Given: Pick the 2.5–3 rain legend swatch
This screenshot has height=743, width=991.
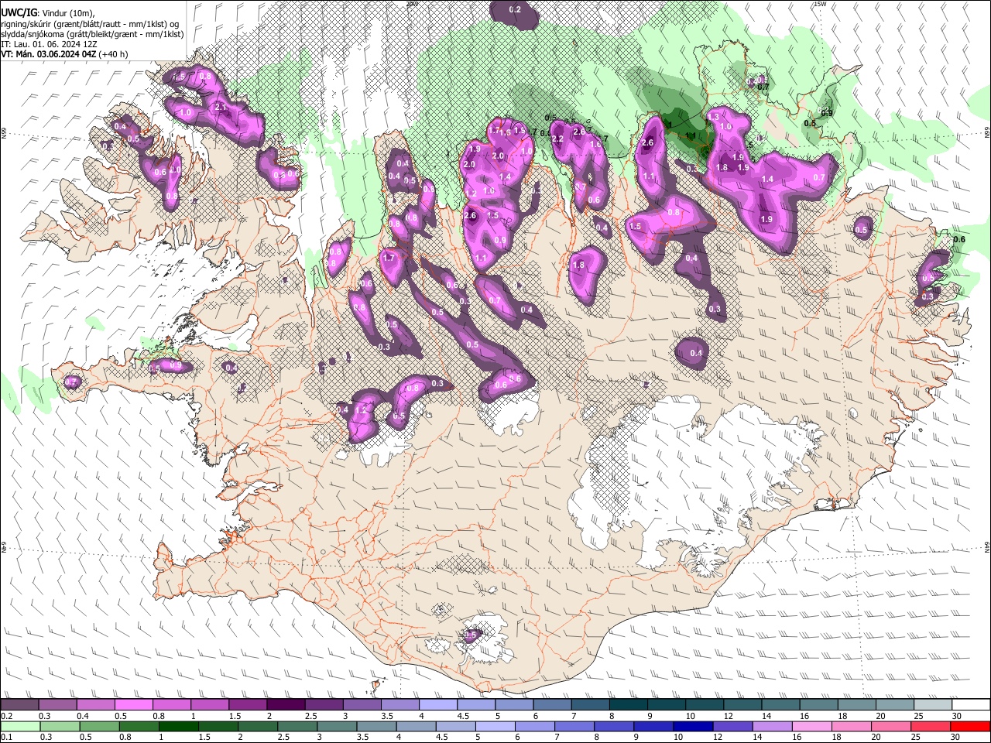Looking at the screenshot, I should (297, 726).
